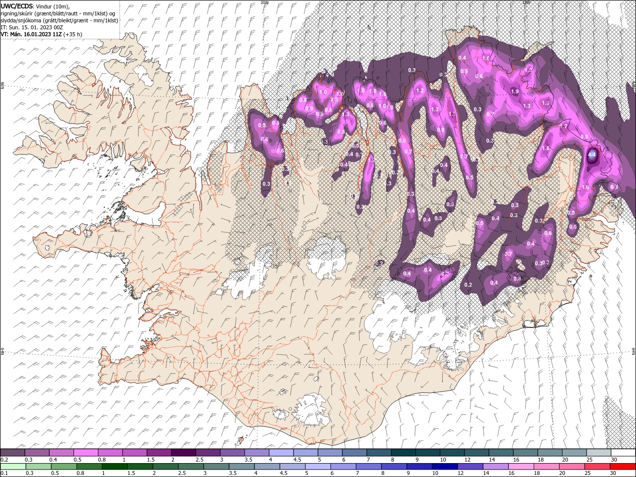Image resolution: width=636 pixels, height=477 pixels.
Task: Select the light violet 14 rain legend swatch
Action: tap(496, 467)
